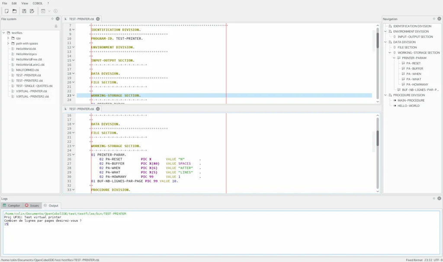Click the lower editor scroll down arrow

tap(378, 192)
